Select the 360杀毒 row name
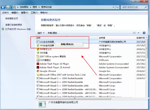Viewport: 150px width, 110px height. tap(44, 53)
